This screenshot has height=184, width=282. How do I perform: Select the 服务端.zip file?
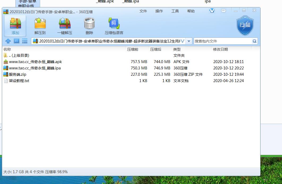point(18,74)
